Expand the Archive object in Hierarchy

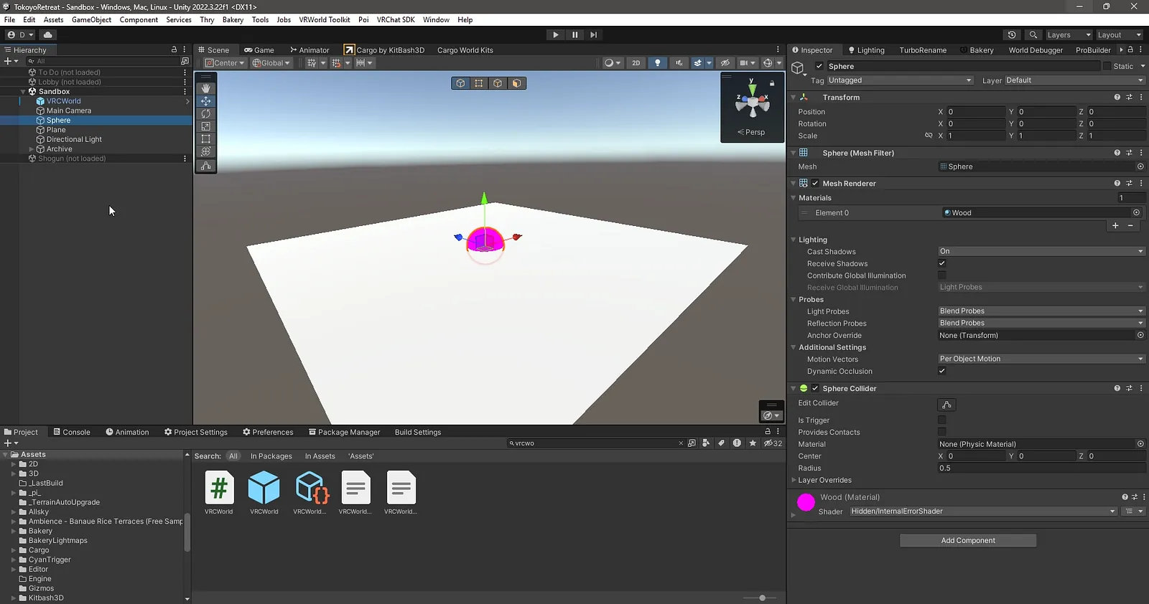click(x=31, y=149)
